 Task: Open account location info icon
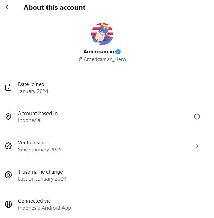coord(197,117)
